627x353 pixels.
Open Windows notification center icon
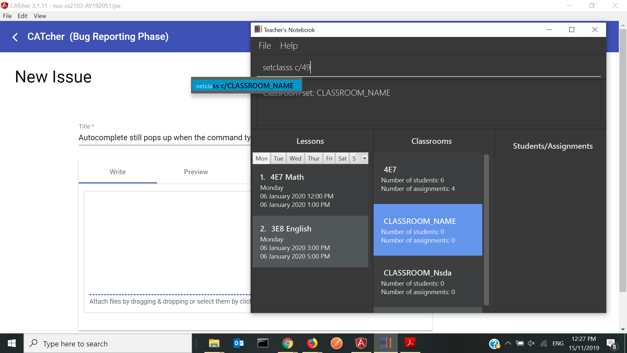611,344
